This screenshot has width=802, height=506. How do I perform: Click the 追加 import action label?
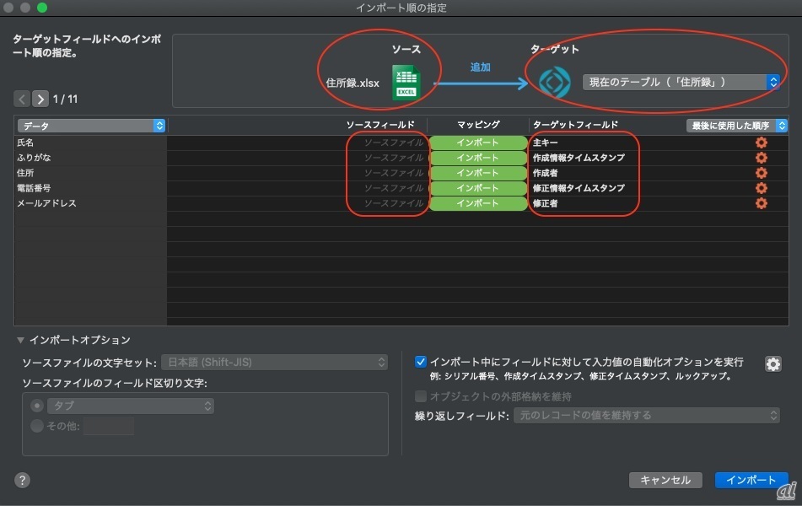click(481, 67)
